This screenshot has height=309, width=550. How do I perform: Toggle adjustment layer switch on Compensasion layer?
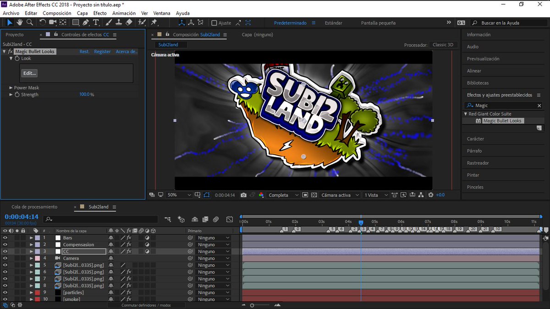147,244
